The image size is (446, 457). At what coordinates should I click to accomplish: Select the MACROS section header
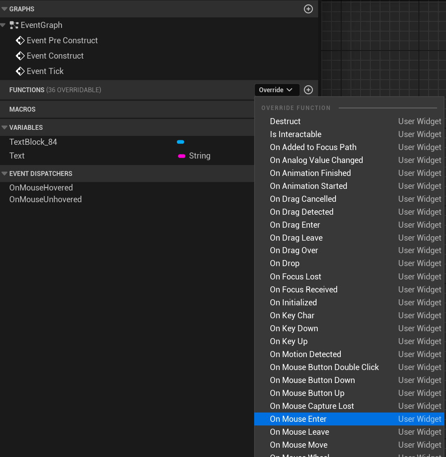127,109
